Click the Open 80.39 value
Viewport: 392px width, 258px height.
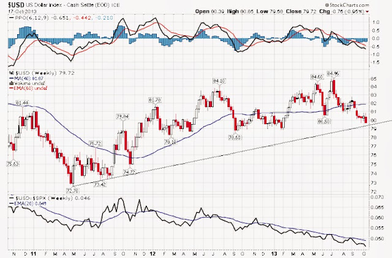point(209,12)
